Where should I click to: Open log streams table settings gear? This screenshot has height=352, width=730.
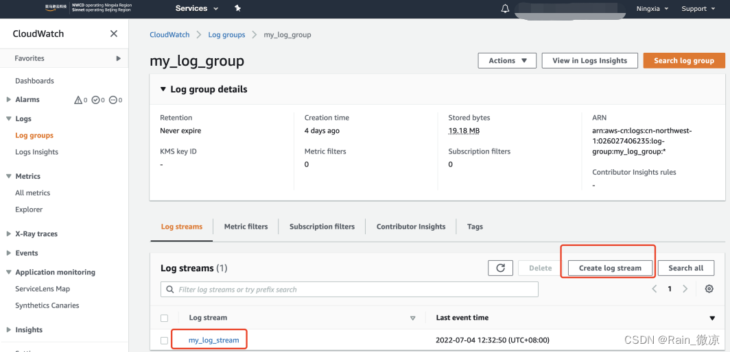(x=709, y=289)
